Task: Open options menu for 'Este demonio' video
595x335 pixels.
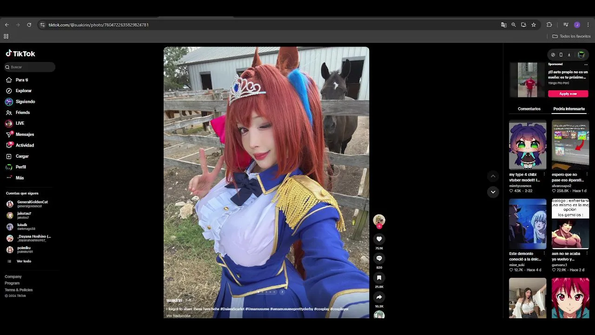Action: click(544, 254)
